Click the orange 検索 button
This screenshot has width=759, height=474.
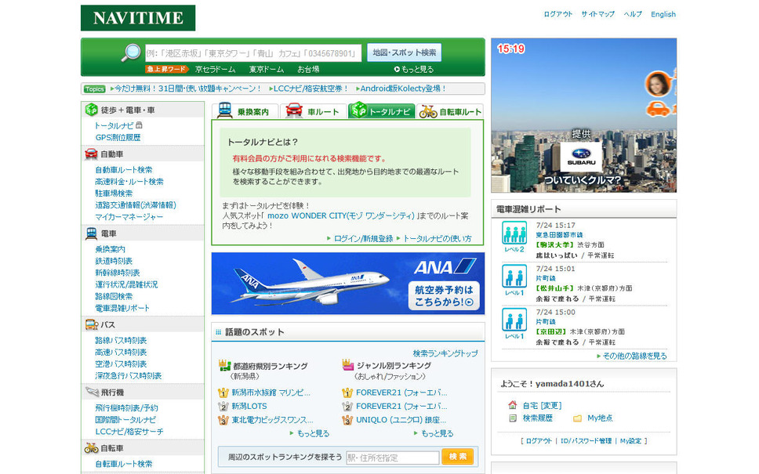click(457, 457)
